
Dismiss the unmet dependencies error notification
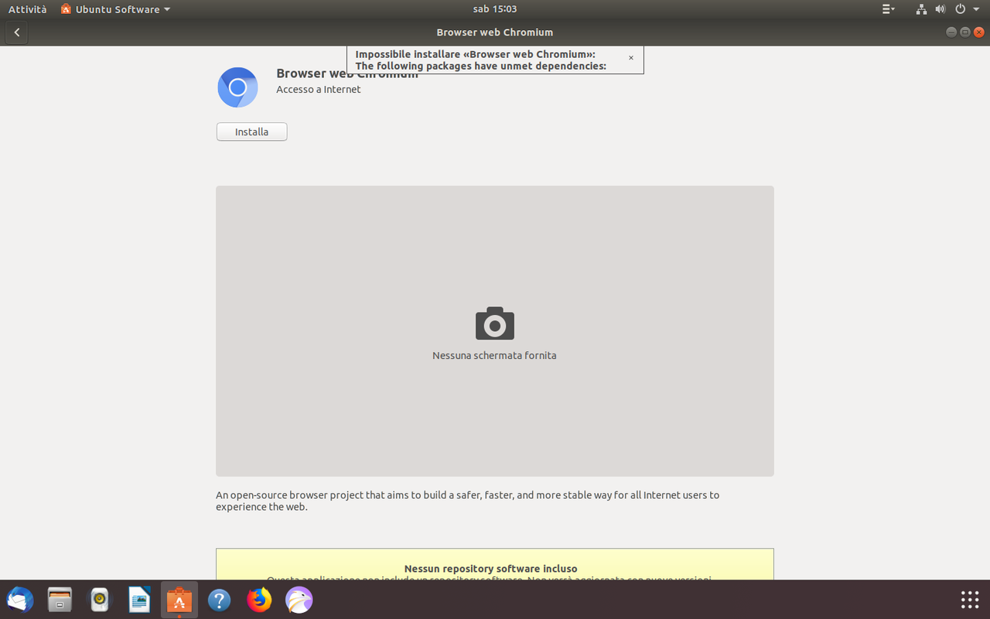(631, 58)
